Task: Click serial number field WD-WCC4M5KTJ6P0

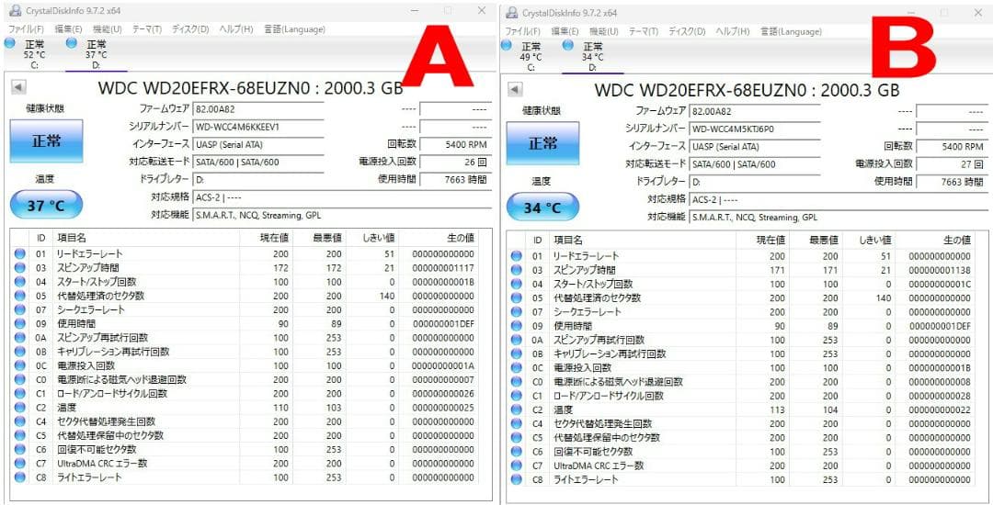Action: tap(755, 129)
